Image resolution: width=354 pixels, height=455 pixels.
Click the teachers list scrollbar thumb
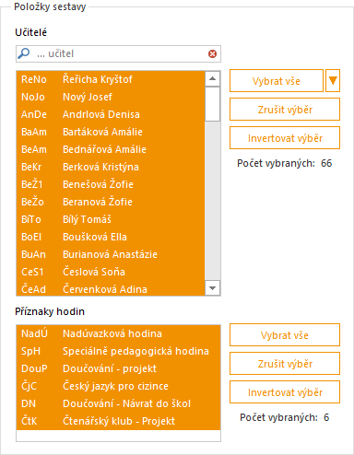[x=212, y=104]
